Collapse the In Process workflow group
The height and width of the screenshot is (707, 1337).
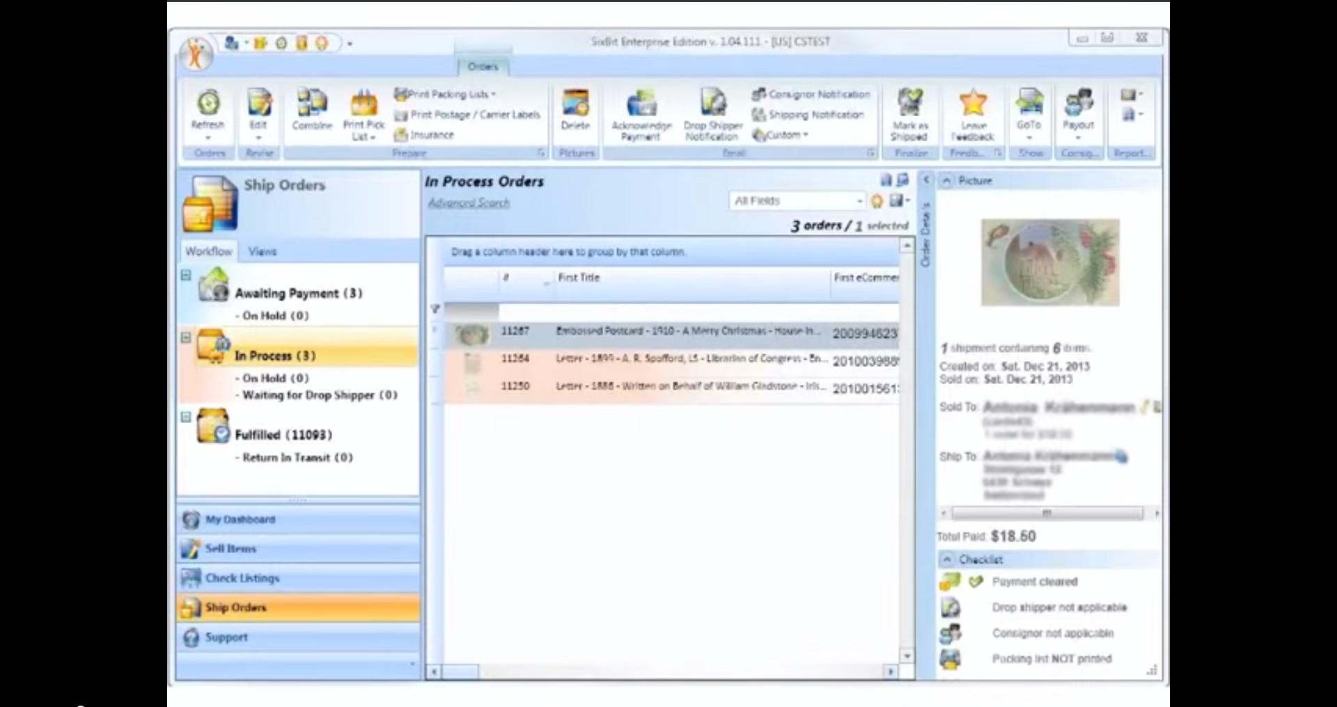[x=185, y=338]
